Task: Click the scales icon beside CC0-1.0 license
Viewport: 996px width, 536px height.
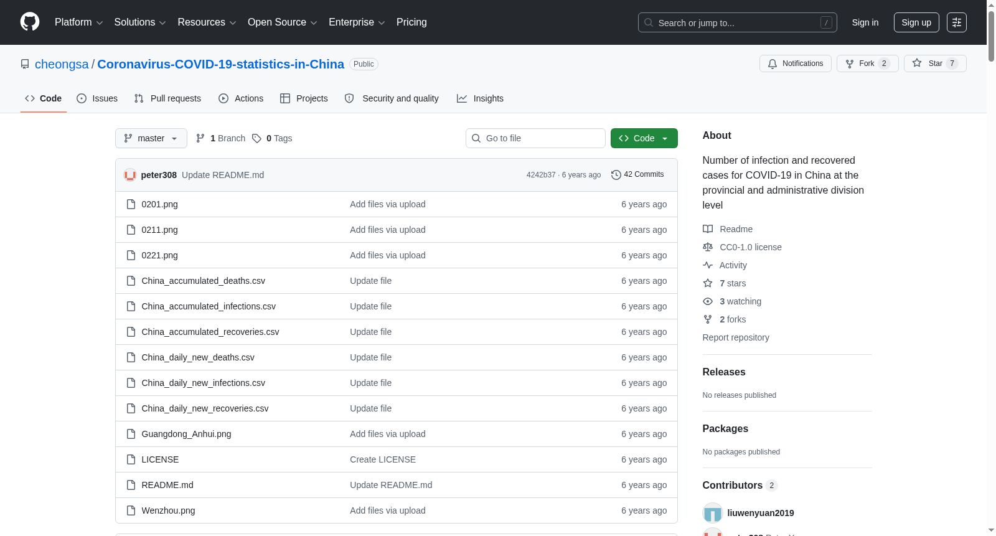Action: (x=708, y=247)
